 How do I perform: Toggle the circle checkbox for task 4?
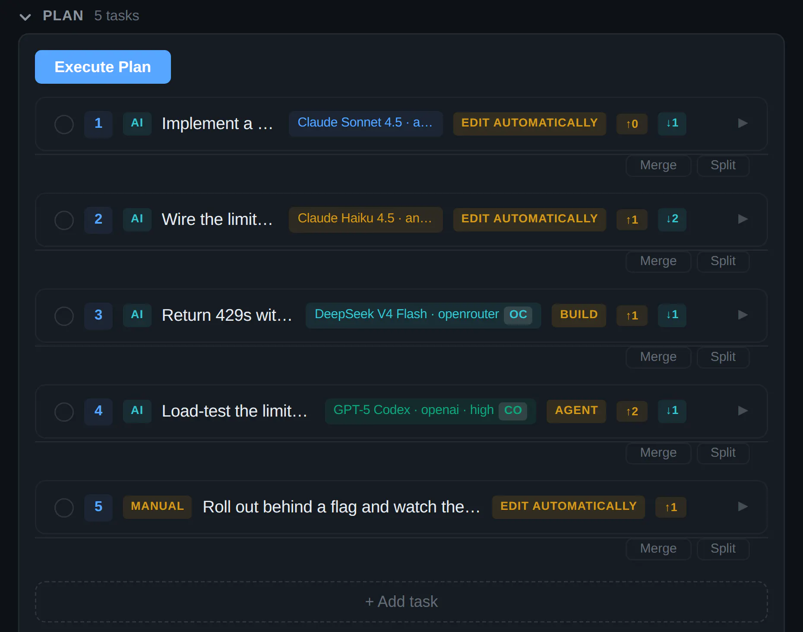[x=64, y=412]
